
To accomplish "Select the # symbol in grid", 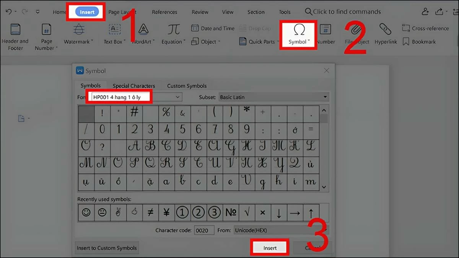I will [134, 113].
